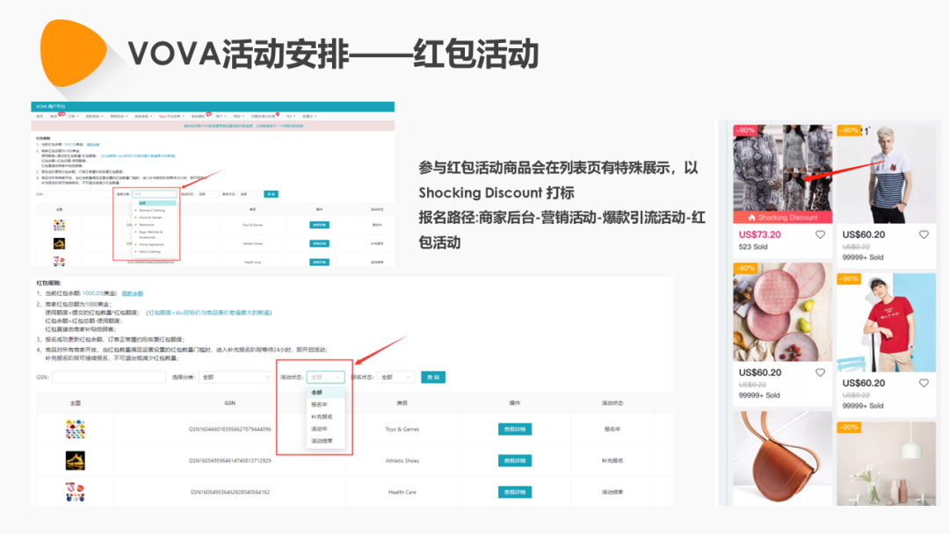Click the Shocking Discount flame banner
The width and height of the screenshot is (949, 534).
[x=783, y=217]
